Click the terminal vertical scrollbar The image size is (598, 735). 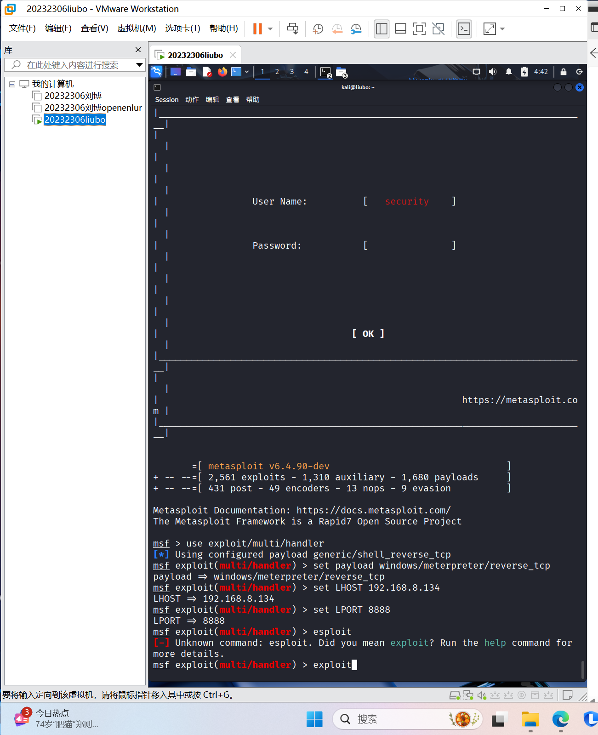[583, 670]
